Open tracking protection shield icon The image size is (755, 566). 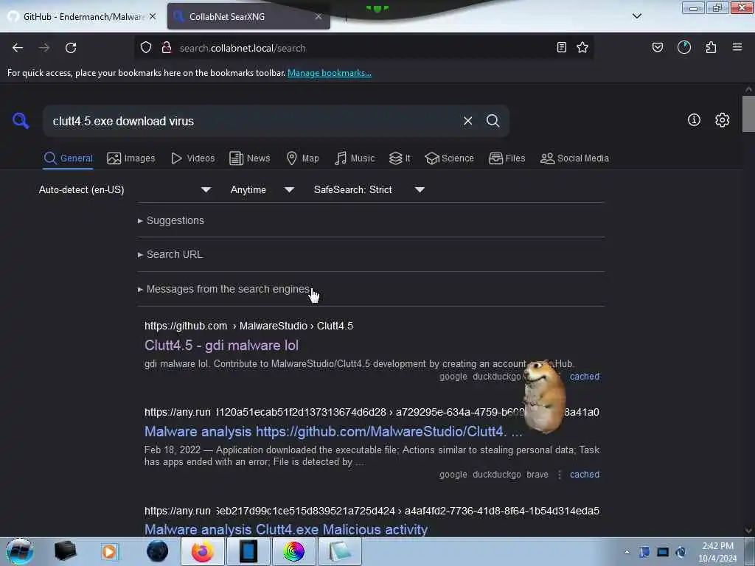coord(146,47)
